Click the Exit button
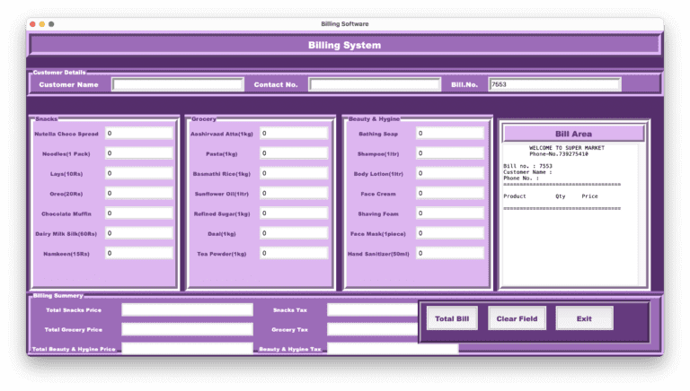 click(584, 318)
